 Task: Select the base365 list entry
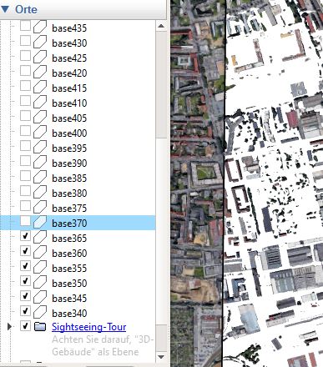[69, 239]
